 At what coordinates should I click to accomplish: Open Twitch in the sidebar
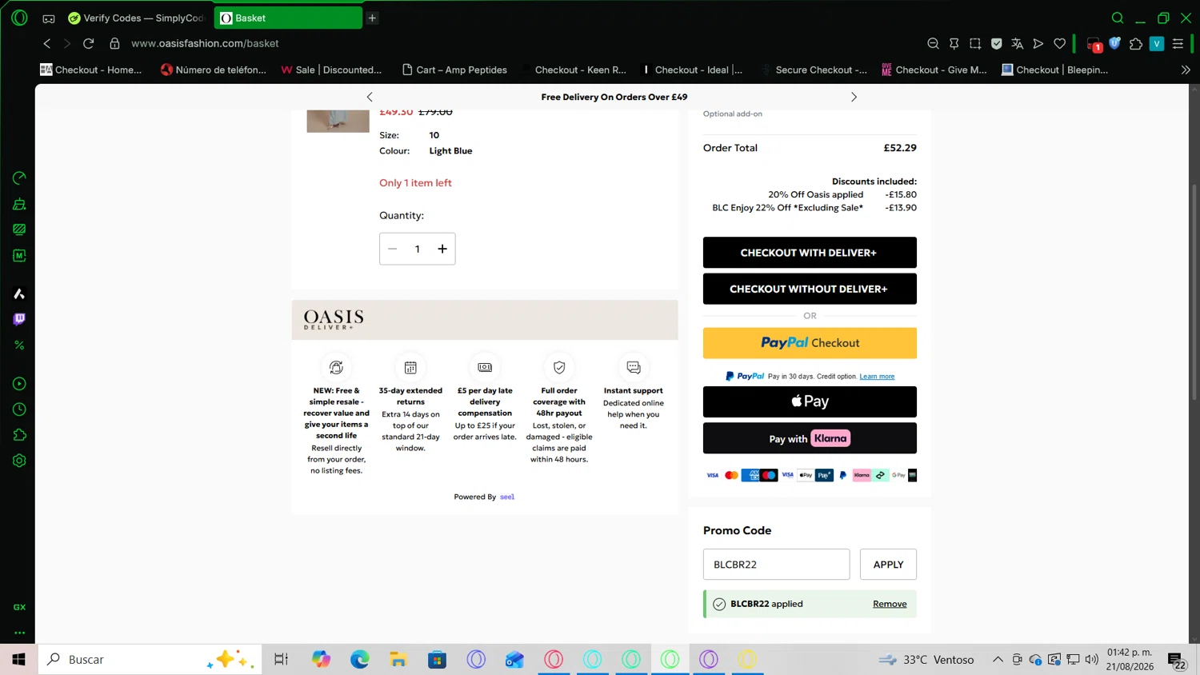19,319
